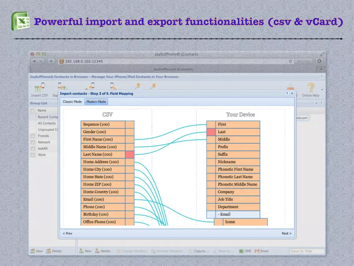Click the 'Job Title' device field

(237, 199)
